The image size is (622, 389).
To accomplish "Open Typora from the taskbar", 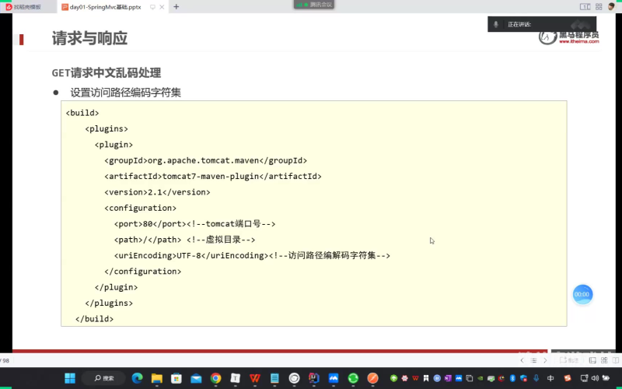I will pos(236,378).
